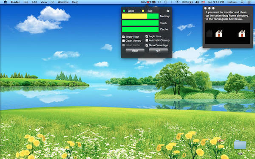This screenshot has height=159, width=255.
Task: Open the Edit menu
Action: pos(34,2)
